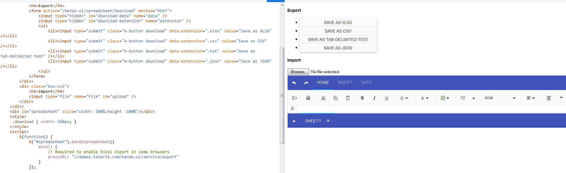This screenshot has width=566, height=173.
Task: Click the redo arrow icon
Action: pyautogui.click(x=306, y=83)
